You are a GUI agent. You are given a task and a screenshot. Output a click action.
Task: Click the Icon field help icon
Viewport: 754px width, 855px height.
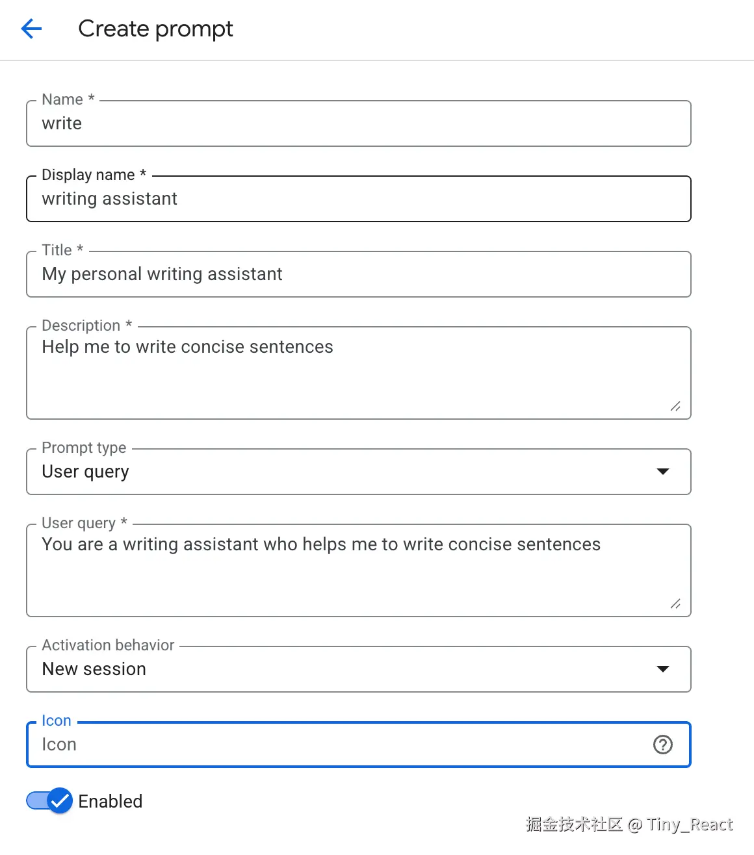(662, 745)
